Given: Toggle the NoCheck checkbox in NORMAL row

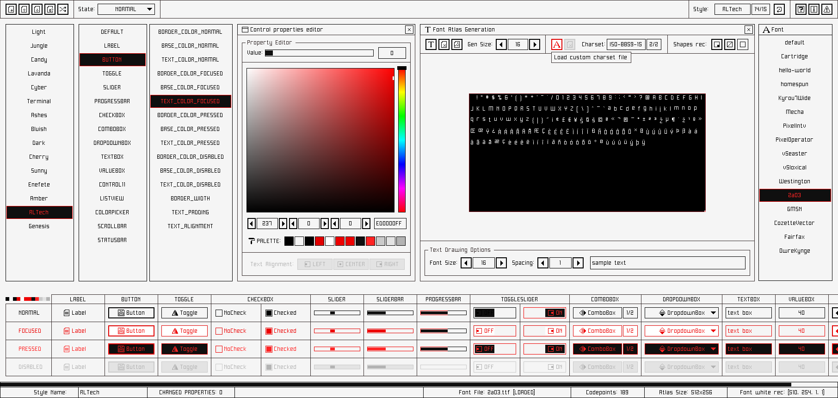Looking at the screenshot, I should click(219, 313).
